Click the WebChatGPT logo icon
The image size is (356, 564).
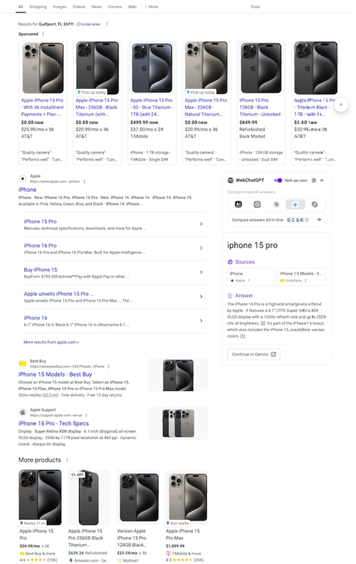click(x=230, y=180)
